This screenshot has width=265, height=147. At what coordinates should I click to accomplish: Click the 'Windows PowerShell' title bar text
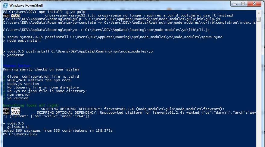pyautogui.click(x=26, y=5)
